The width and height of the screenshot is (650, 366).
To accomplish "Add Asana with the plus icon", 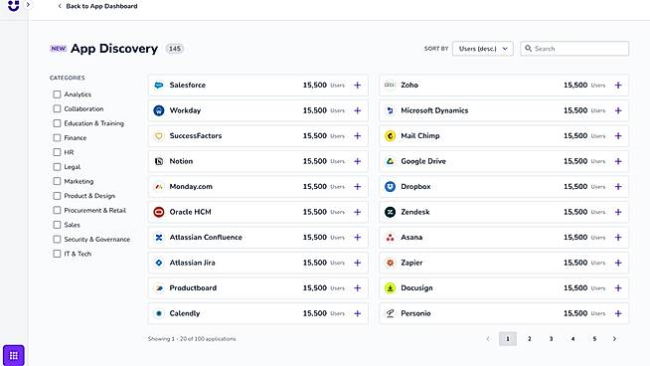I will (618, 238).
